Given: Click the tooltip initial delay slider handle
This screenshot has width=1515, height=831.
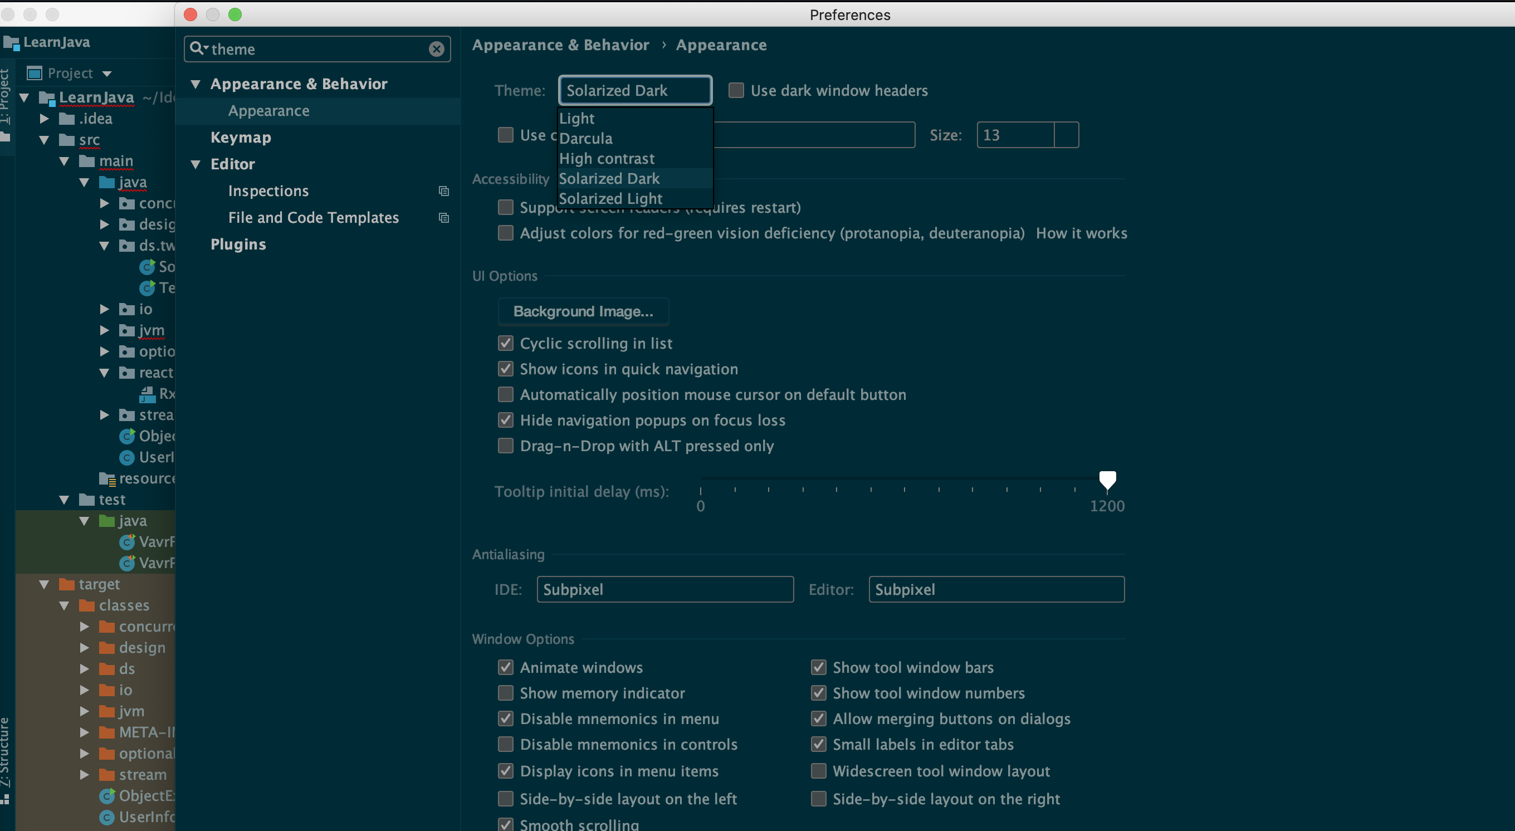Looking at the screenshot, I should [1107, 481].
